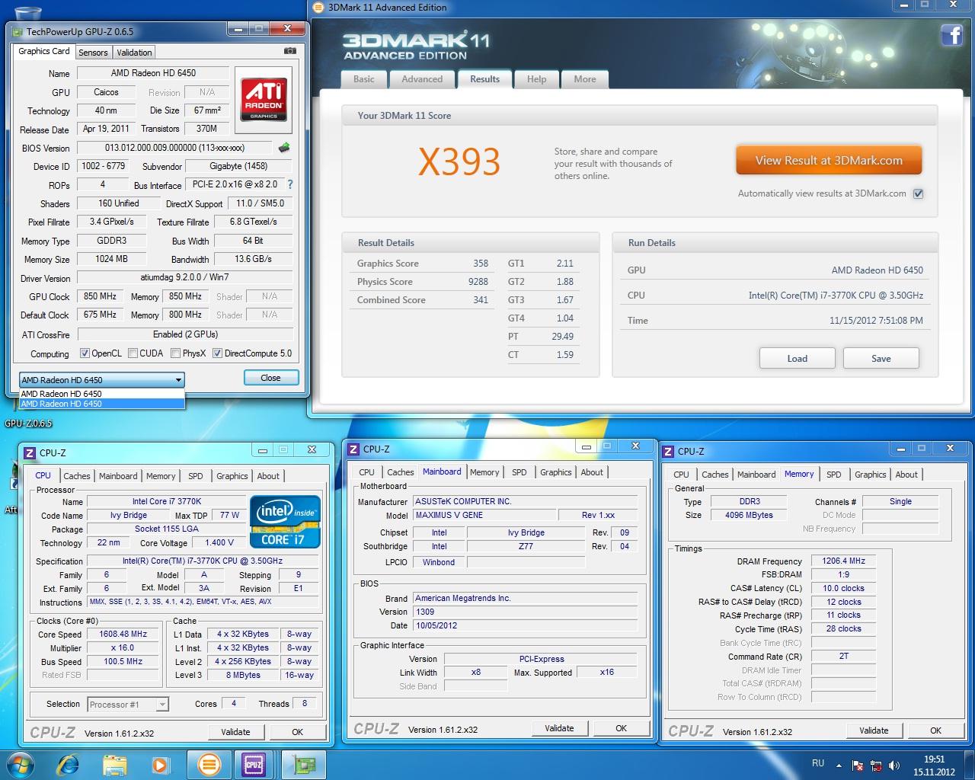Open Windows Media Player from taskbar
Viewport: 975px width, 780px height.
click(x=160, y=764)
